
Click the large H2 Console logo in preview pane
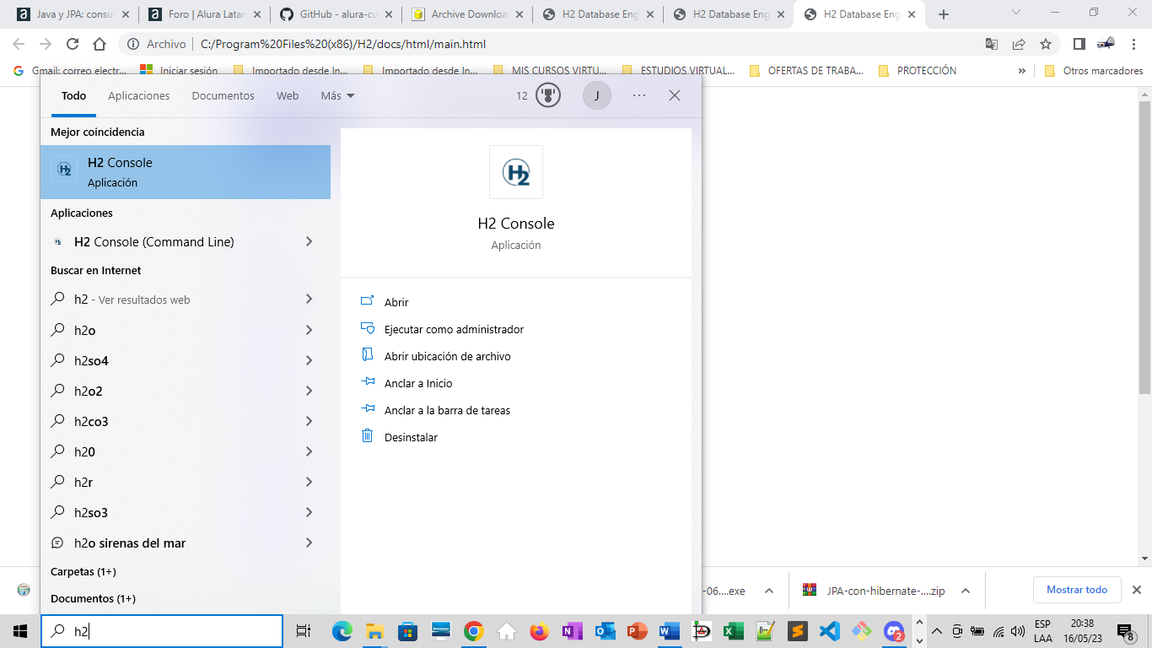point(516,172)
